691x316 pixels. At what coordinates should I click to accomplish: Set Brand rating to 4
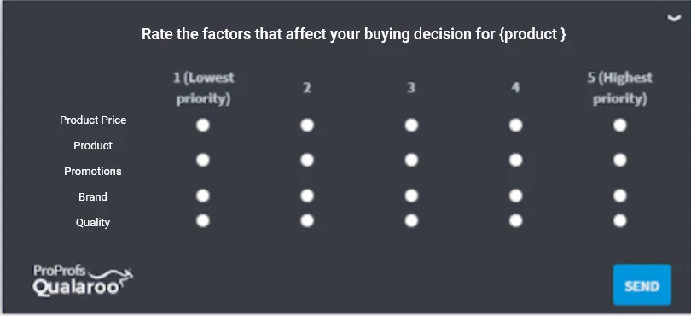[515, 196]
